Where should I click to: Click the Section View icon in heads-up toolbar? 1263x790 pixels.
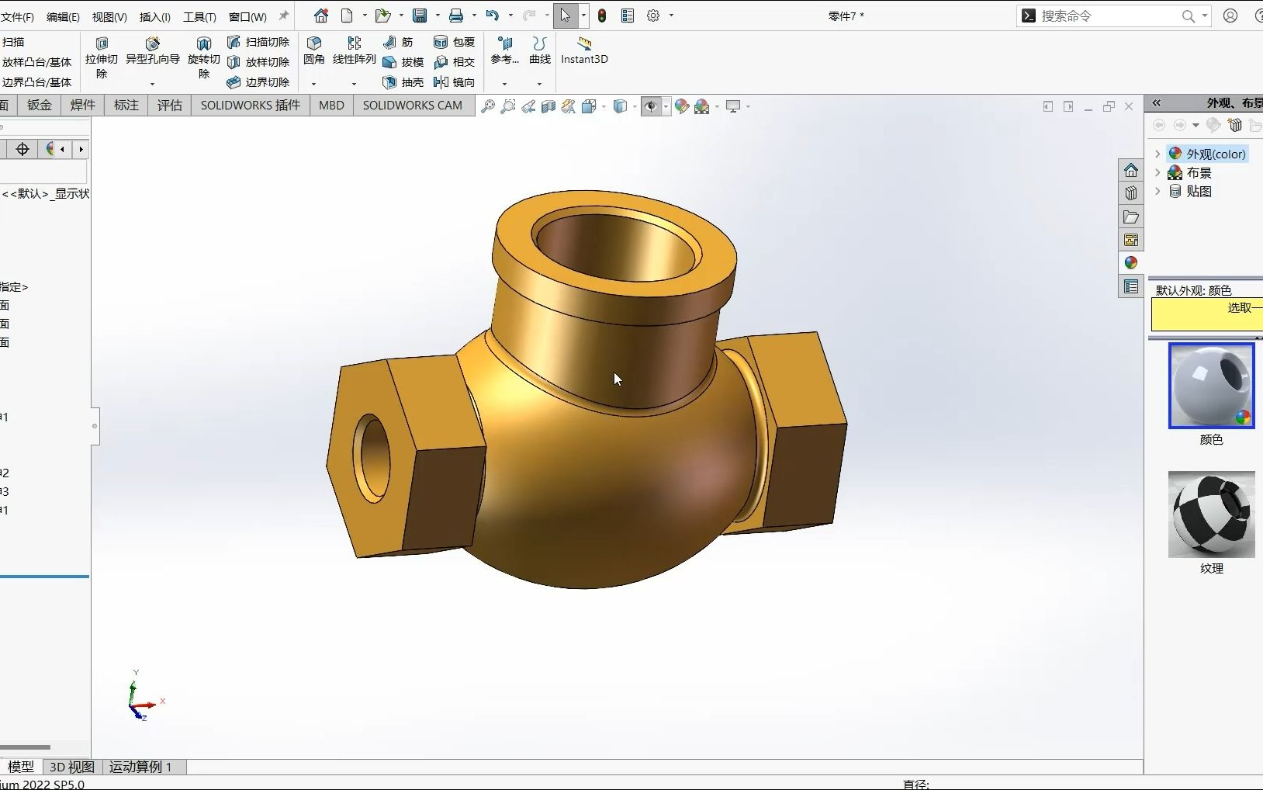click(547, 106)
